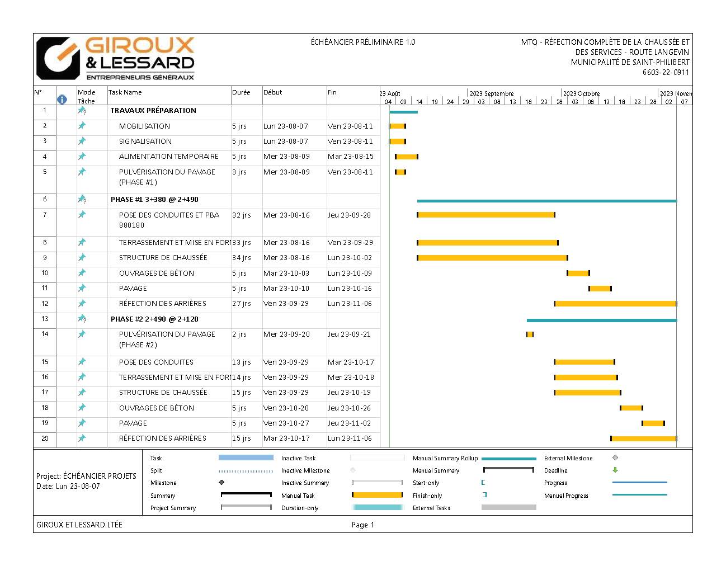Click the pin mode icon in row 2 MOBILISATION

pos(82,126)
